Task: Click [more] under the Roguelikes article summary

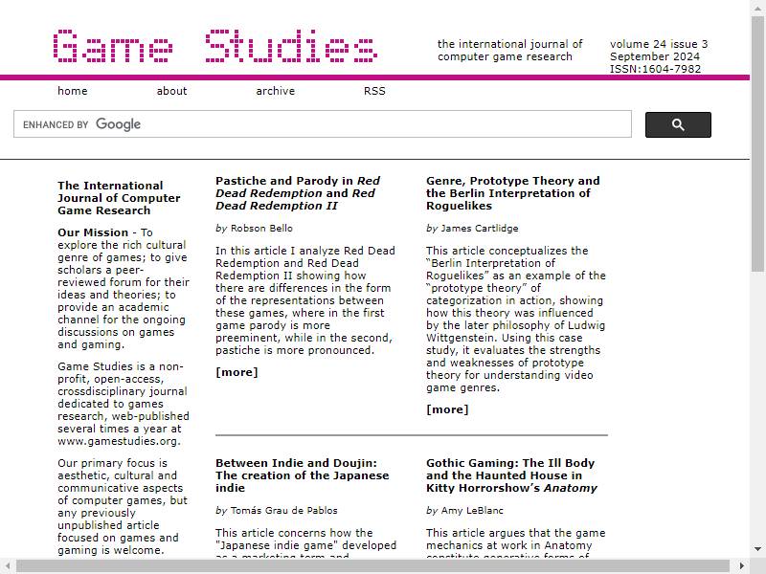Action: click(x=447, y=409)
